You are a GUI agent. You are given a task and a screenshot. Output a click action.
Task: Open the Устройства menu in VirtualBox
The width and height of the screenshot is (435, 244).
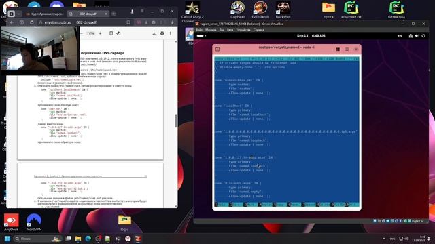point(243,30)
